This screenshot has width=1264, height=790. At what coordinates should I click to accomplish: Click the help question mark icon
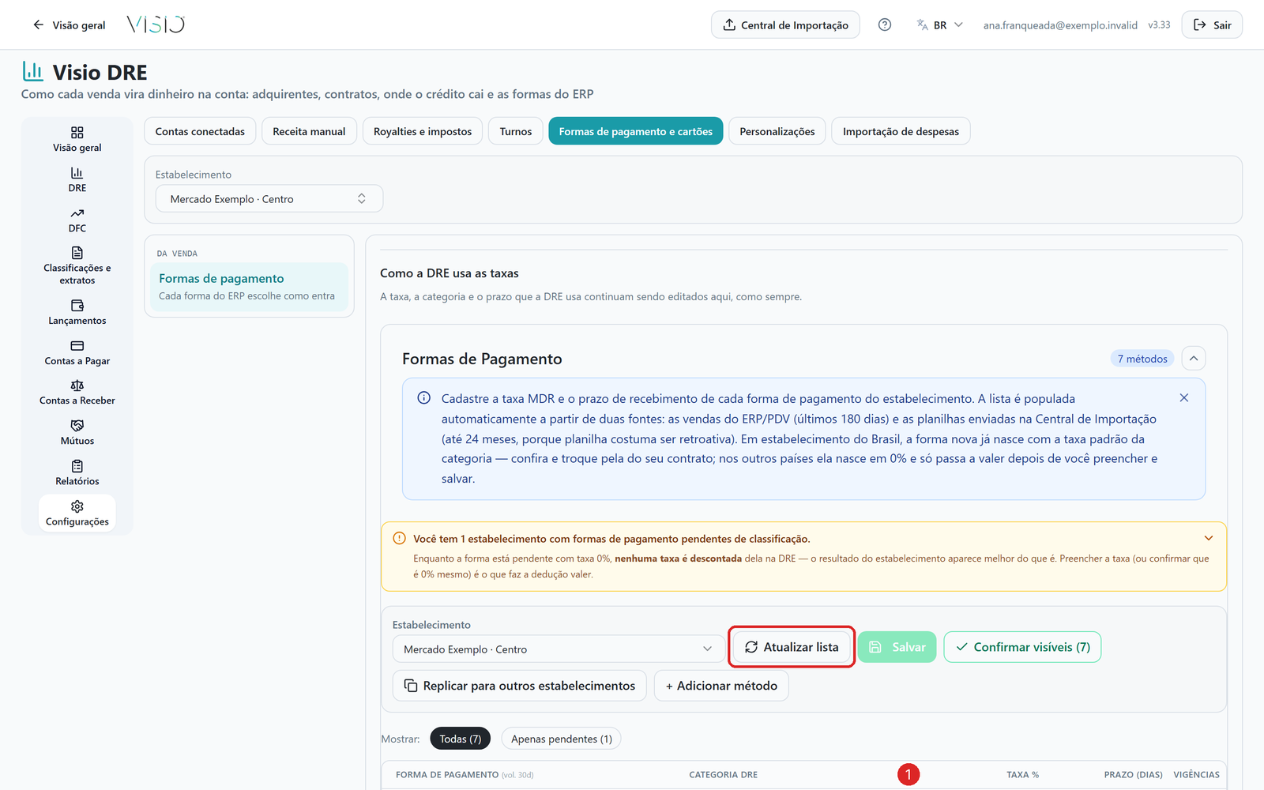[885, 24]
